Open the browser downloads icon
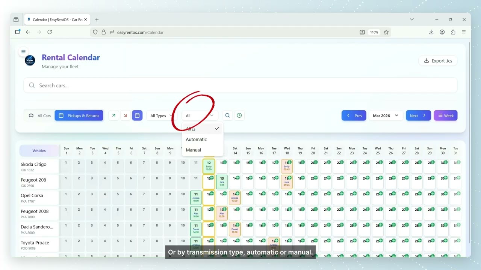The height and width of the screenshot is (270, 481). [431, 32]
